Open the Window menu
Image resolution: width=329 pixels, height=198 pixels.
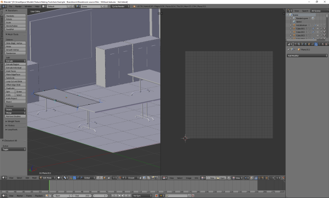28,6
